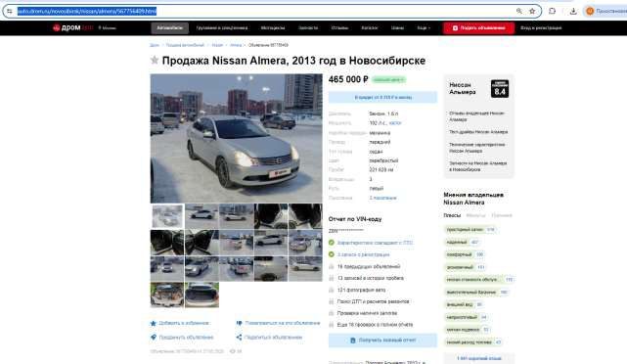Screen dimensions: 627x364
Task: Click the Характеристики совпадают с ПТС link
Action: (x=375, y=243)
